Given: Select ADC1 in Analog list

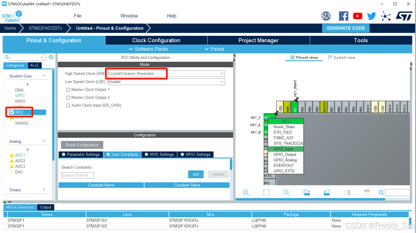Looking at the screenshot, I should point(20,156).
